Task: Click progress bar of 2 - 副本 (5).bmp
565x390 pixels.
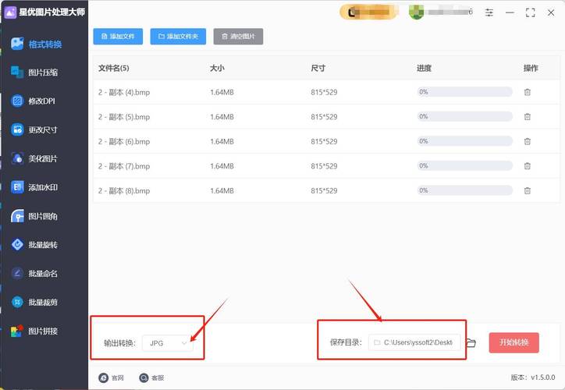Action: click(x=464, y=117)
